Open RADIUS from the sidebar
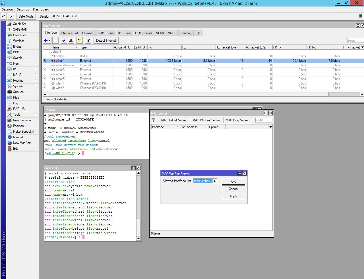 [x=19, y=109]
